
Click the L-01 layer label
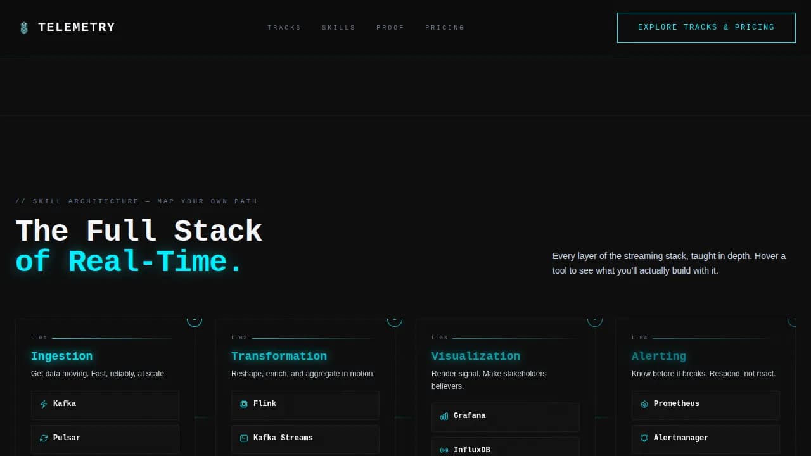point(39,338)
